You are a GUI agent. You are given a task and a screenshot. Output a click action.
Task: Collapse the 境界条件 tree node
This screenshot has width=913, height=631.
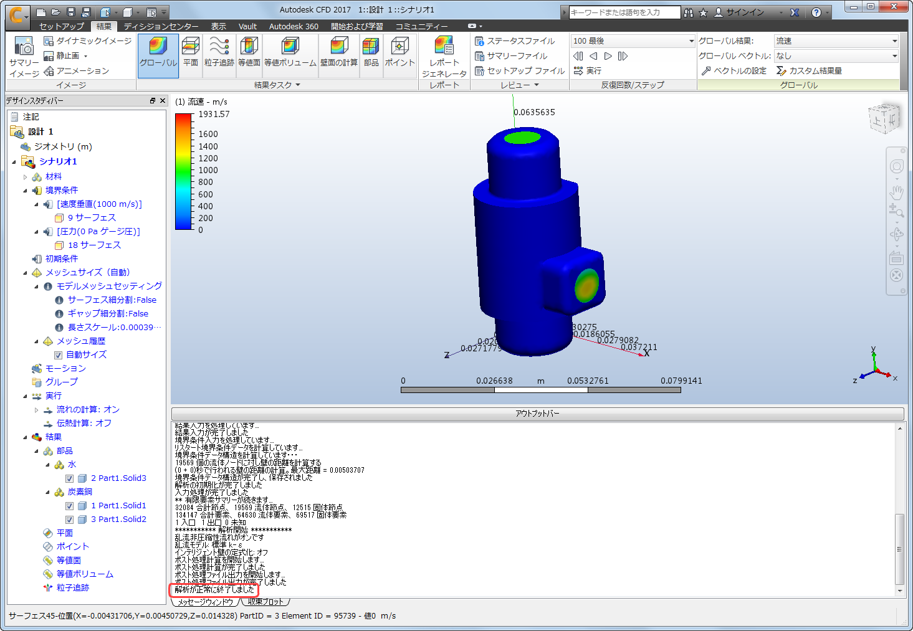pyautogui.click(x=26, y=191)
